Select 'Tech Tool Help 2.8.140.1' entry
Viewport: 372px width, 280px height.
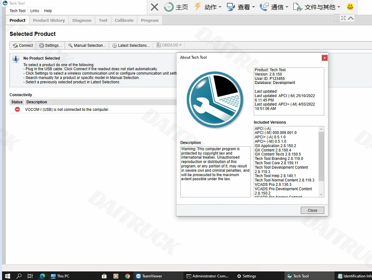point(275,176)
